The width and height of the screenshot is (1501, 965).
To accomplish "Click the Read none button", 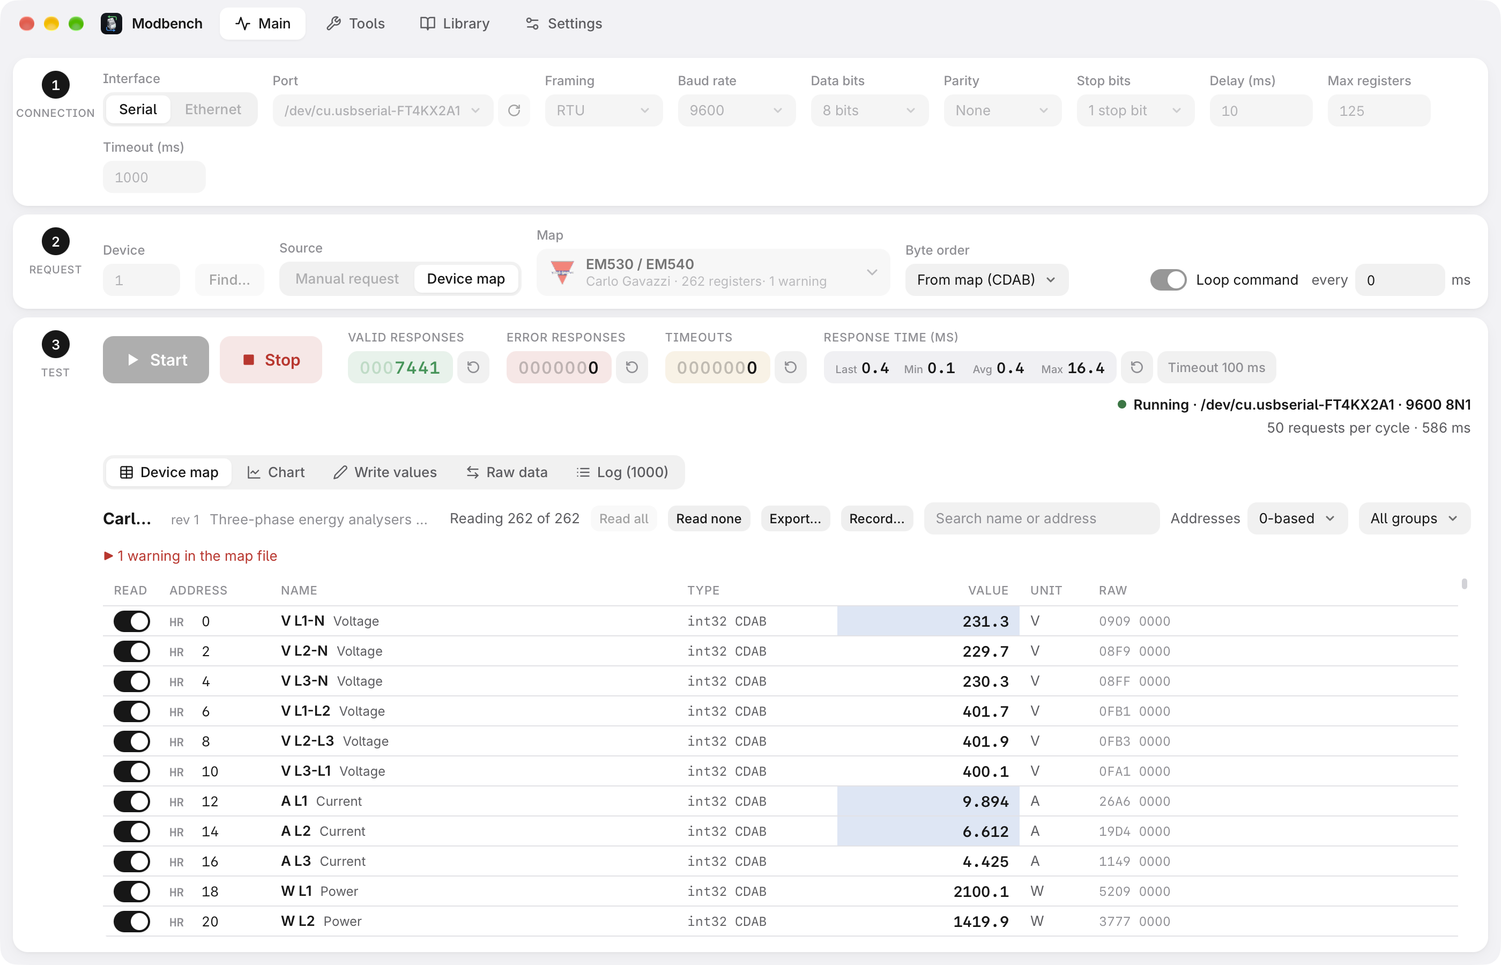I will [709, 519].
